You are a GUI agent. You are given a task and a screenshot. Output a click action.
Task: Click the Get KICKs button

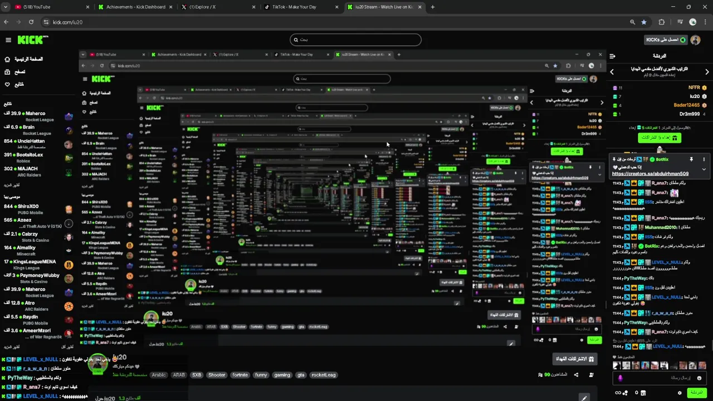pyautogui.click(x=665, y=40)
